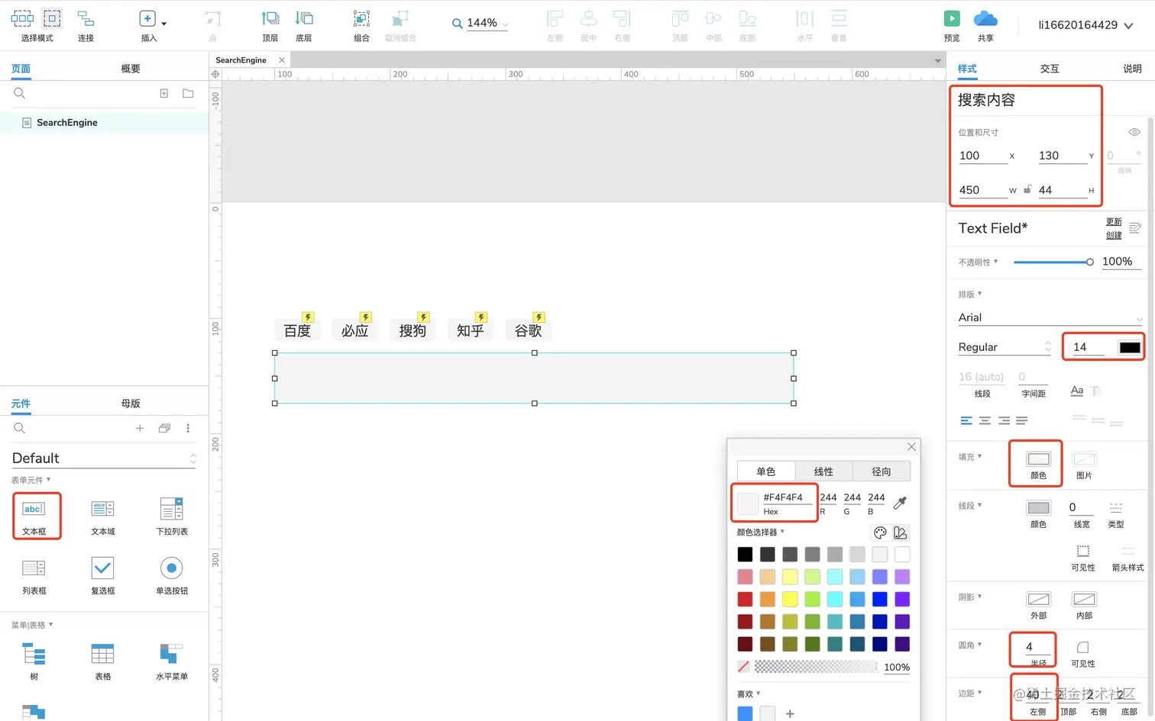Viewport: 1155px width, 721px height.
Task: Add a new page in 页面 panel
Action: click(163, 93)
